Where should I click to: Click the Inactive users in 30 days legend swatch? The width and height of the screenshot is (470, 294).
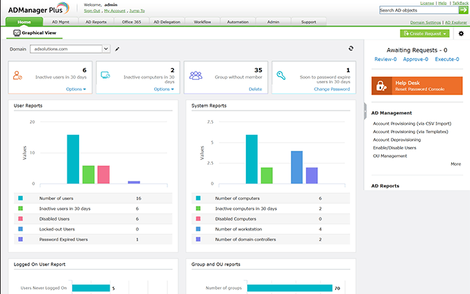(x=20, y=209)
